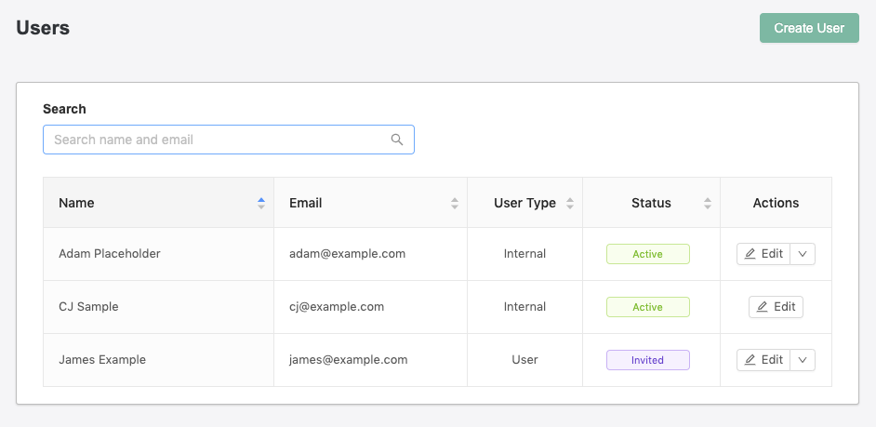Click the Invited status badge
Image resolution: width=876 pixels, height=427 pixels.
click(x=647, y=360)
